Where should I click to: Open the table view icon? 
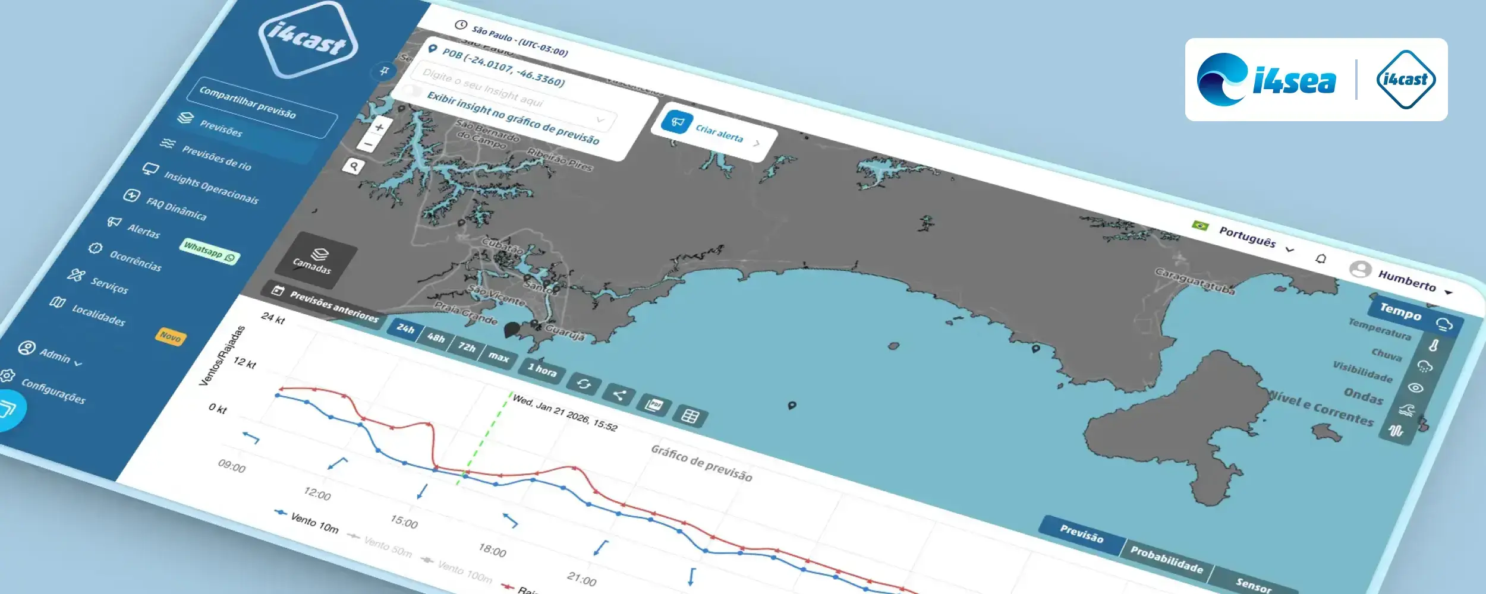[690, 416]
